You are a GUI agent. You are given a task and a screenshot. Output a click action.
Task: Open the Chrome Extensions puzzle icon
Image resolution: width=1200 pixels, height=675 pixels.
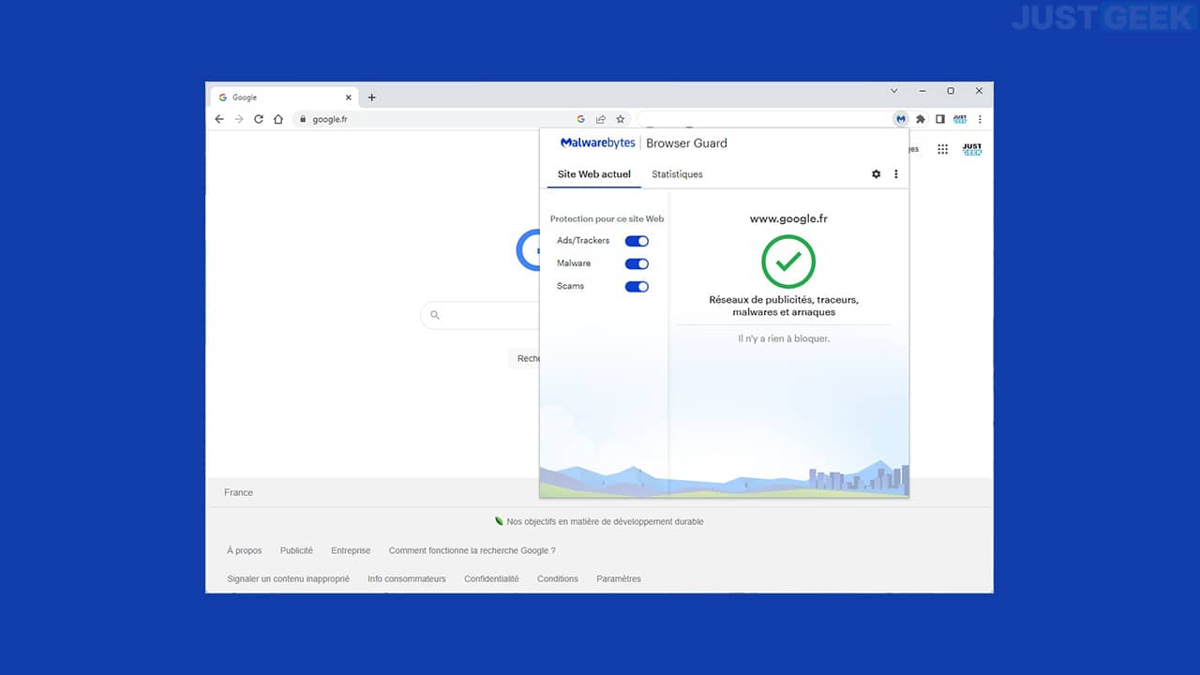point(921,119)
